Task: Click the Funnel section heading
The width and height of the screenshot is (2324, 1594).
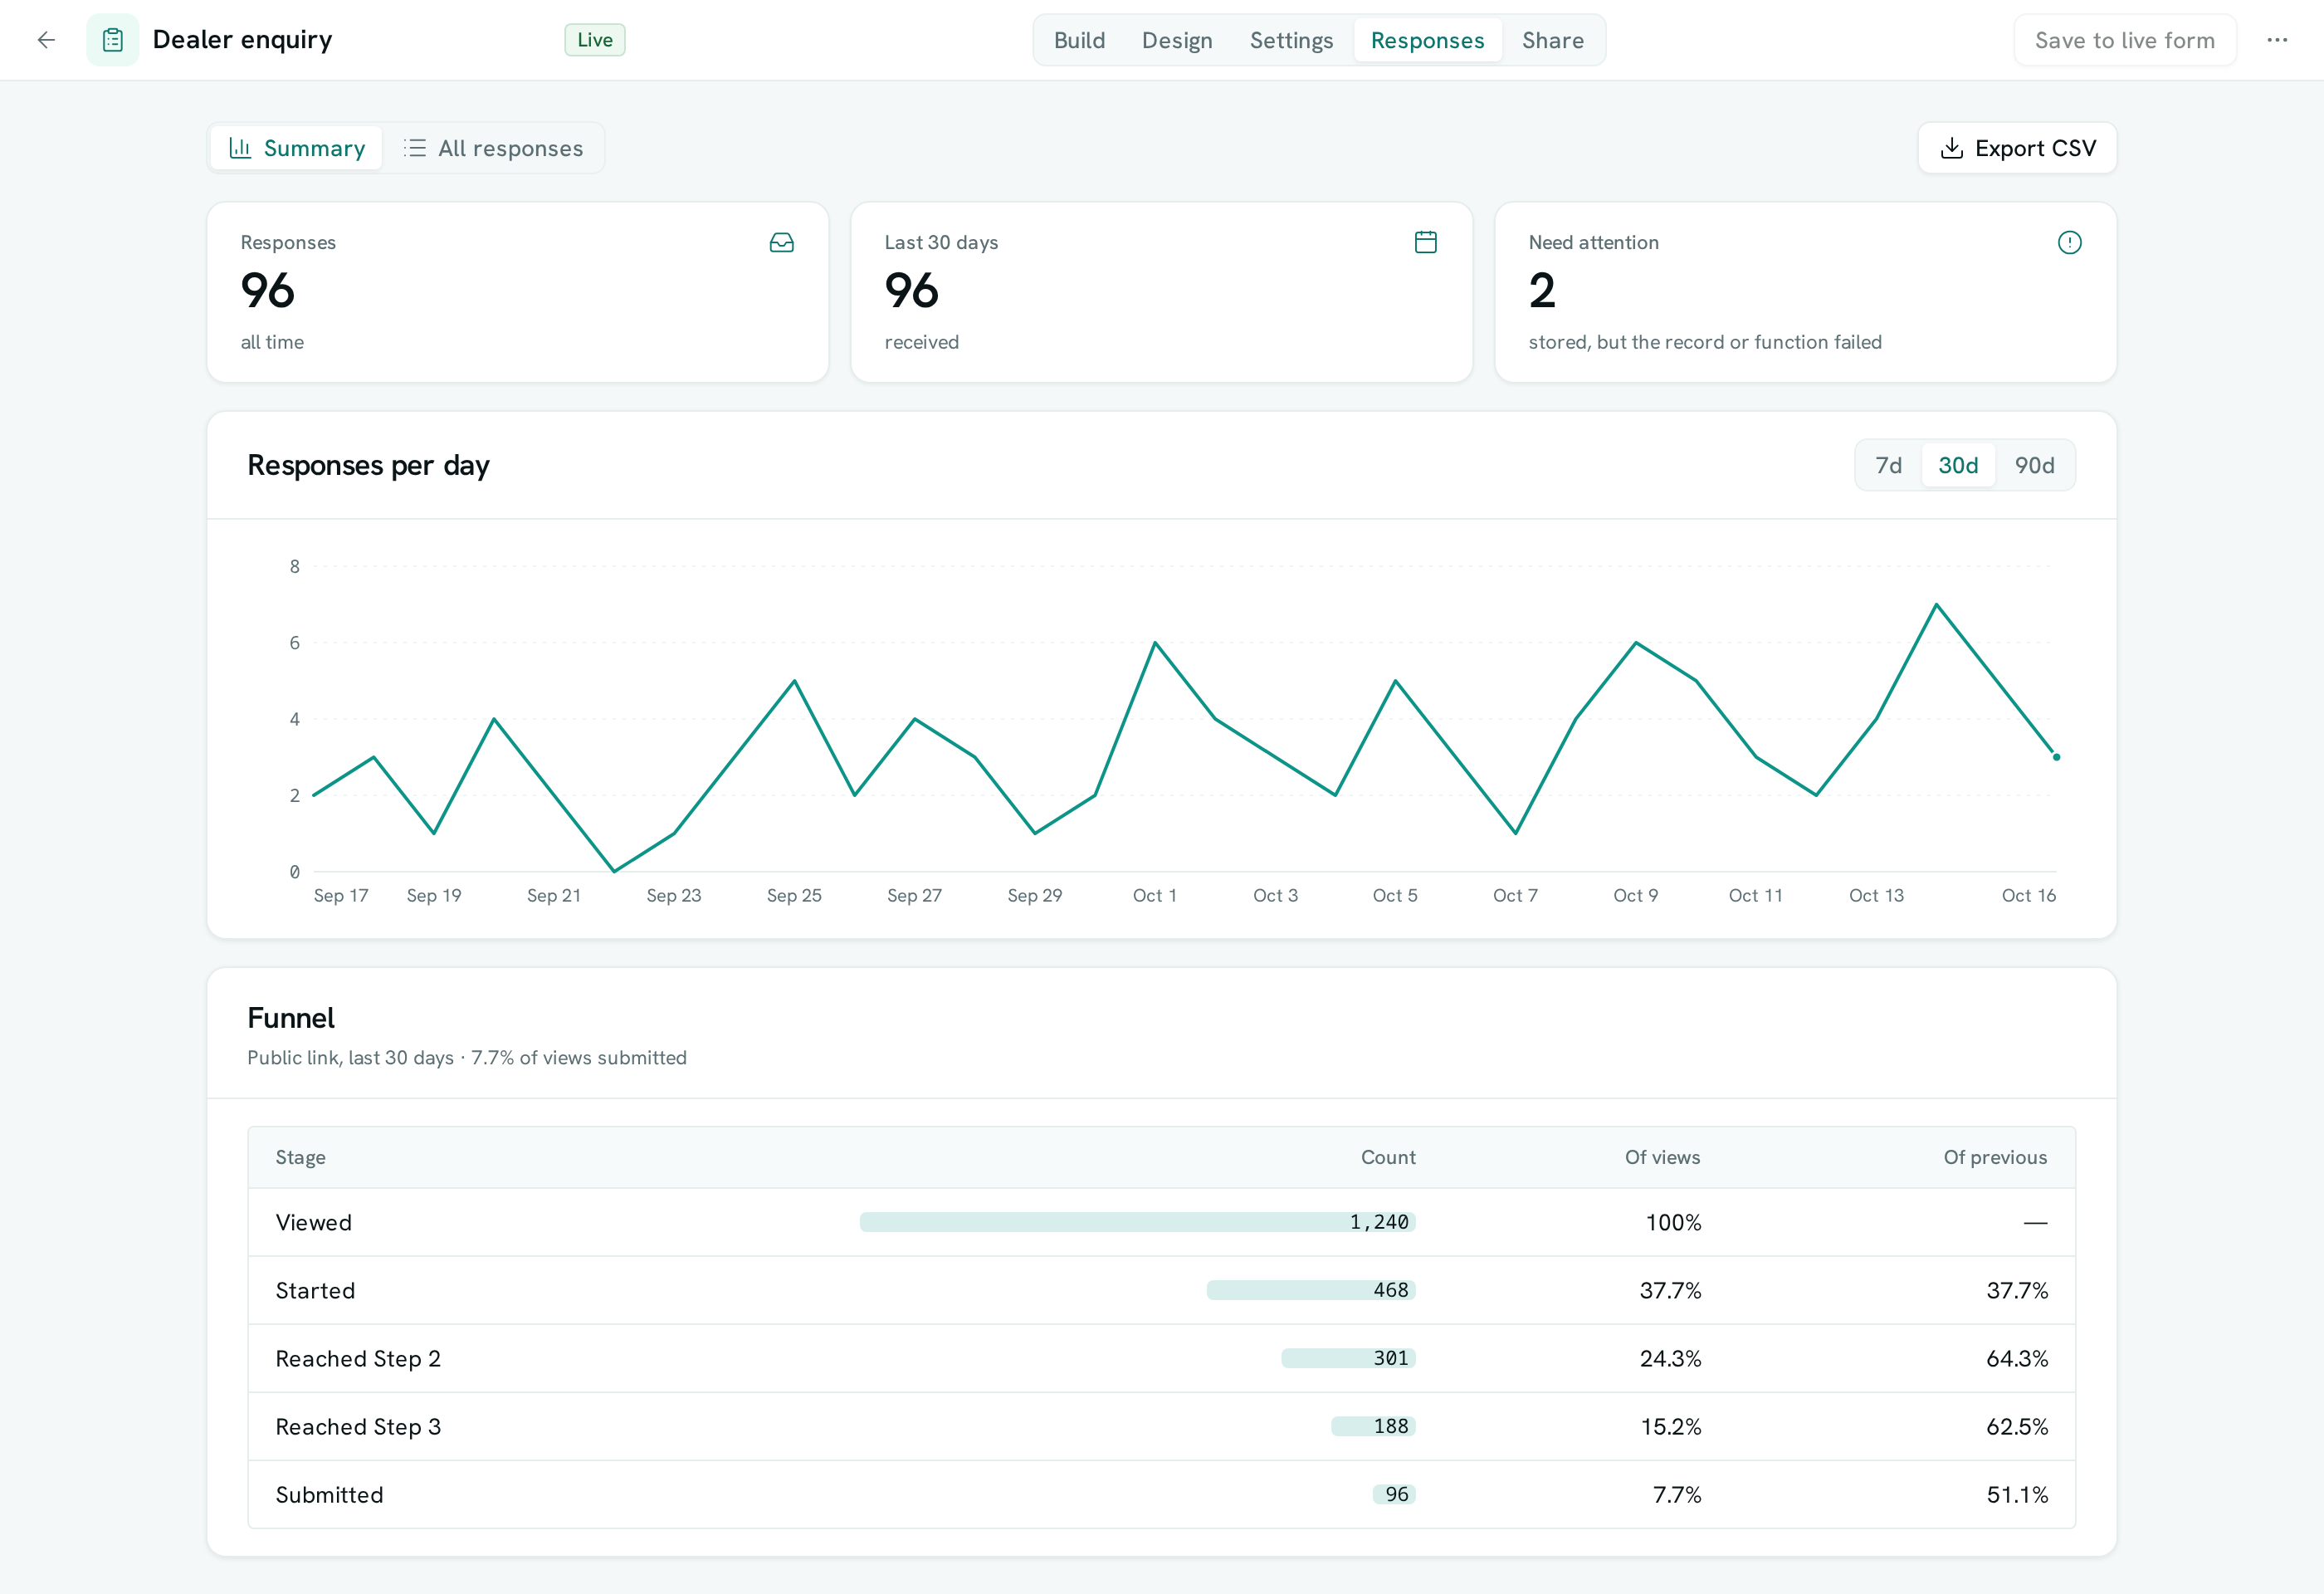Action: click(291, 1018)
